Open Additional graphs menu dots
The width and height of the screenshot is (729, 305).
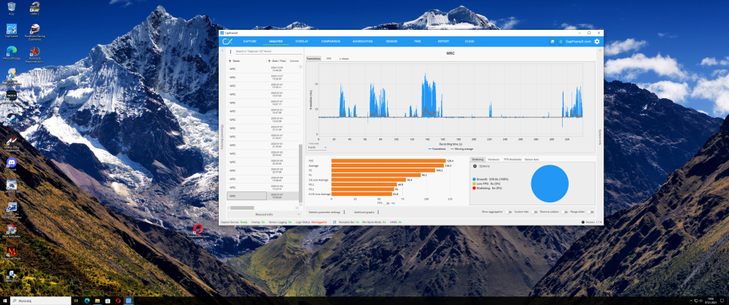pyautogui.click(x=378, y=212)
